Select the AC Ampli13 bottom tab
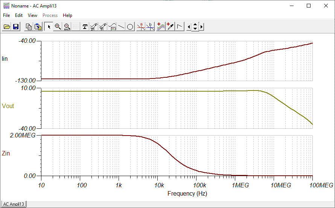Viewport: 335px width, 208px height. tap(14, 204)
